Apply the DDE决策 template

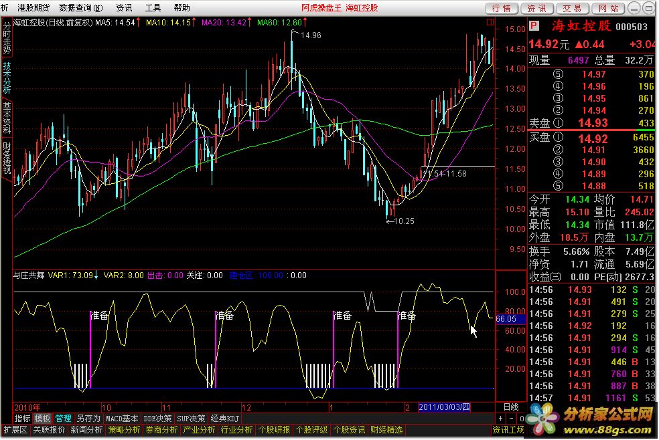coord(157,418)
